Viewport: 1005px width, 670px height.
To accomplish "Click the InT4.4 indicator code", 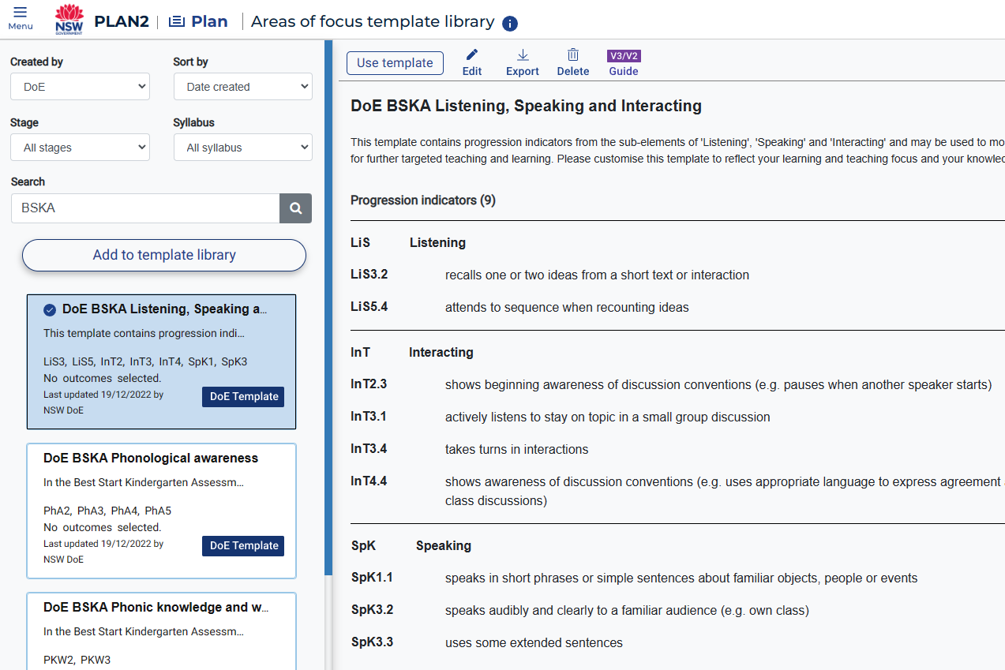I will coord(369,481).
